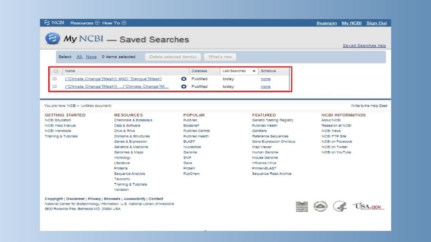This screenshot has width=431, height=242.
Task: Open settings gear for the Dengue saved search
Action: pos(184,79)
